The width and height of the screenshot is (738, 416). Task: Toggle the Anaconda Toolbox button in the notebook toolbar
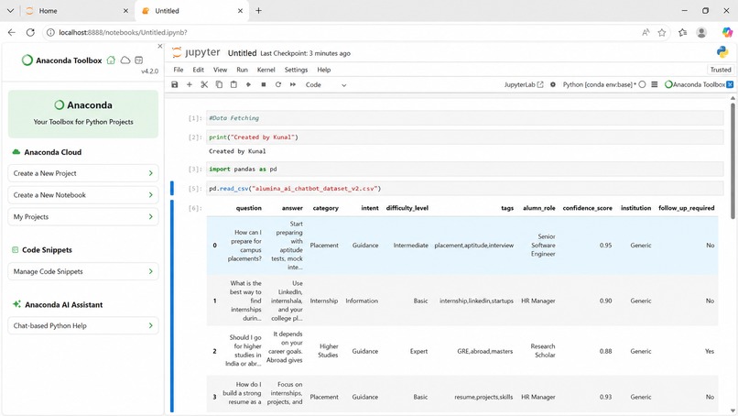click(x=699, y=85)
